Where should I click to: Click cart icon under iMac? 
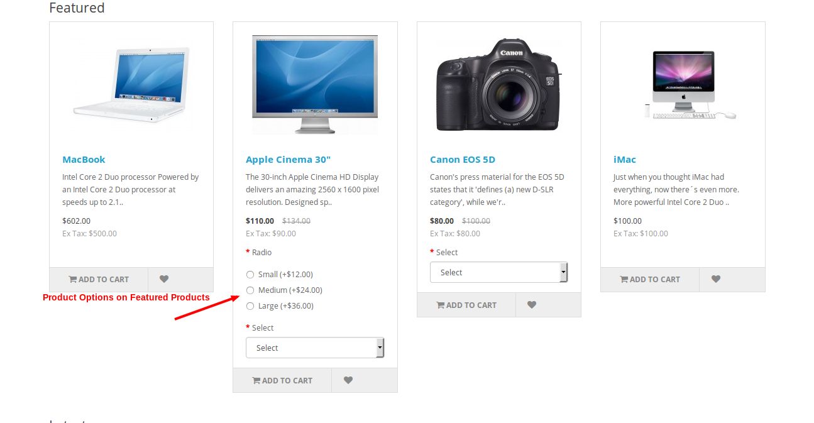(x=624, y=279)
